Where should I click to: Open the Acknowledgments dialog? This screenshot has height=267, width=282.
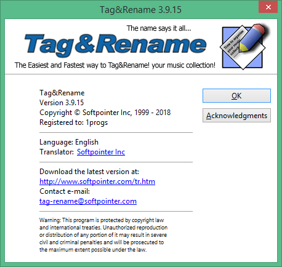point(236,116)
